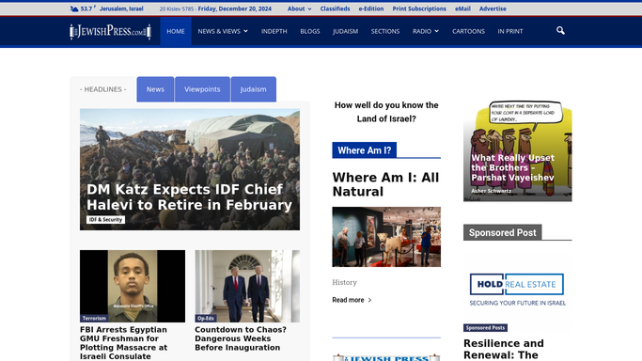Click the weather cloud icon

coord(74,8)
